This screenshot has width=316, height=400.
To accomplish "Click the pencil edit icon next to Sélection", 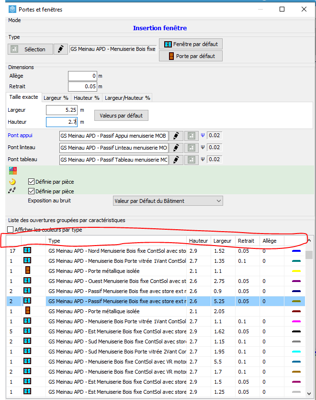I will [60, 49].
